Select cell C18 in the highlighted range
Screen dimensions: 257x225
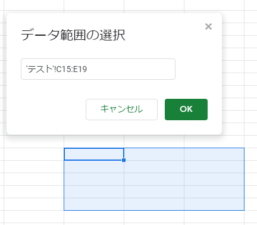[x=94, y=192]
